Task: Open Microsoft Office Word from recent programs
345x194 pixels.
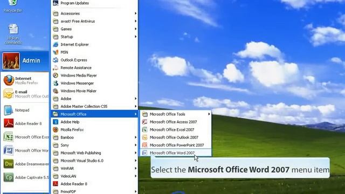Action: point(25,150)
